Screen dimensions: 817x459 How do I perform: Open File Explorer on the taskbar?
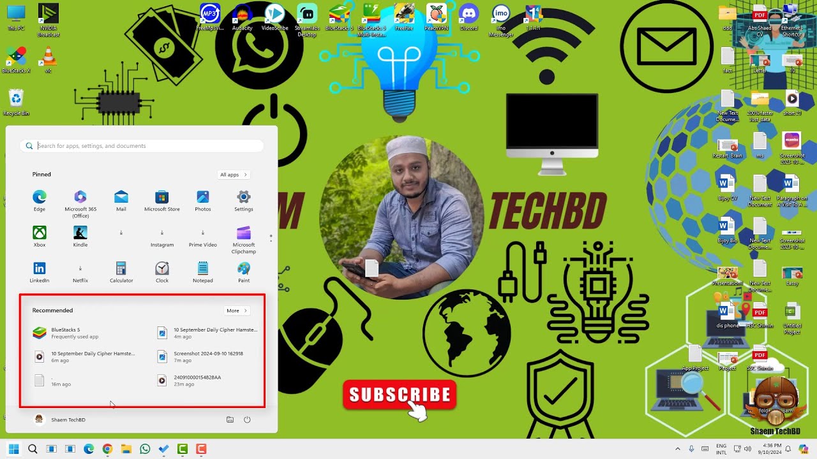(126, 449)
